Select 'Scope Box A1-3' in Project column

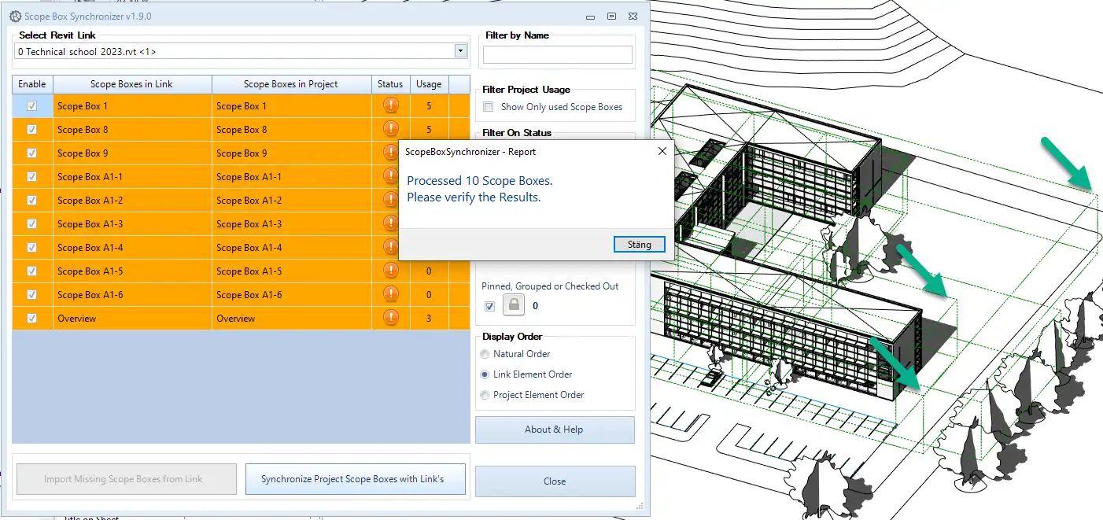click(249, 224)
